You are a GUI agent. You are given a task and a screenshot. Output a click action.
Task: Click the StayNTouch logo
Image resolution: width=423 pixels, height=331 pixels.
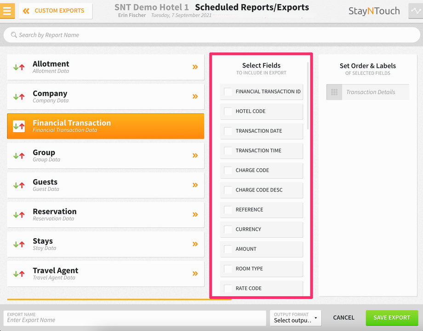click(x=374, y=11)
